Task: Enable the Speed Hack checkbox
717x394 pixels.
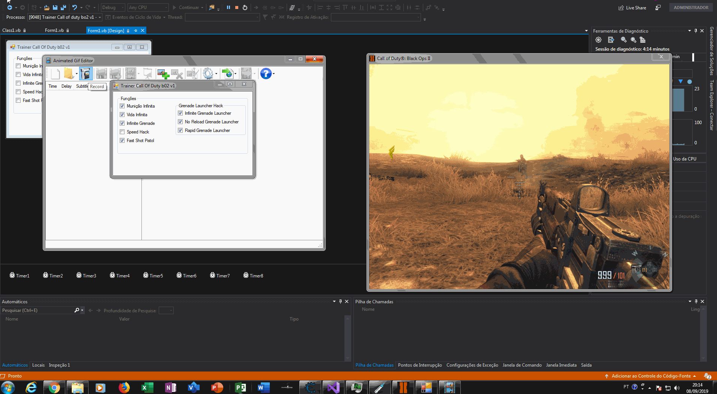Action: tap(122, 132)
